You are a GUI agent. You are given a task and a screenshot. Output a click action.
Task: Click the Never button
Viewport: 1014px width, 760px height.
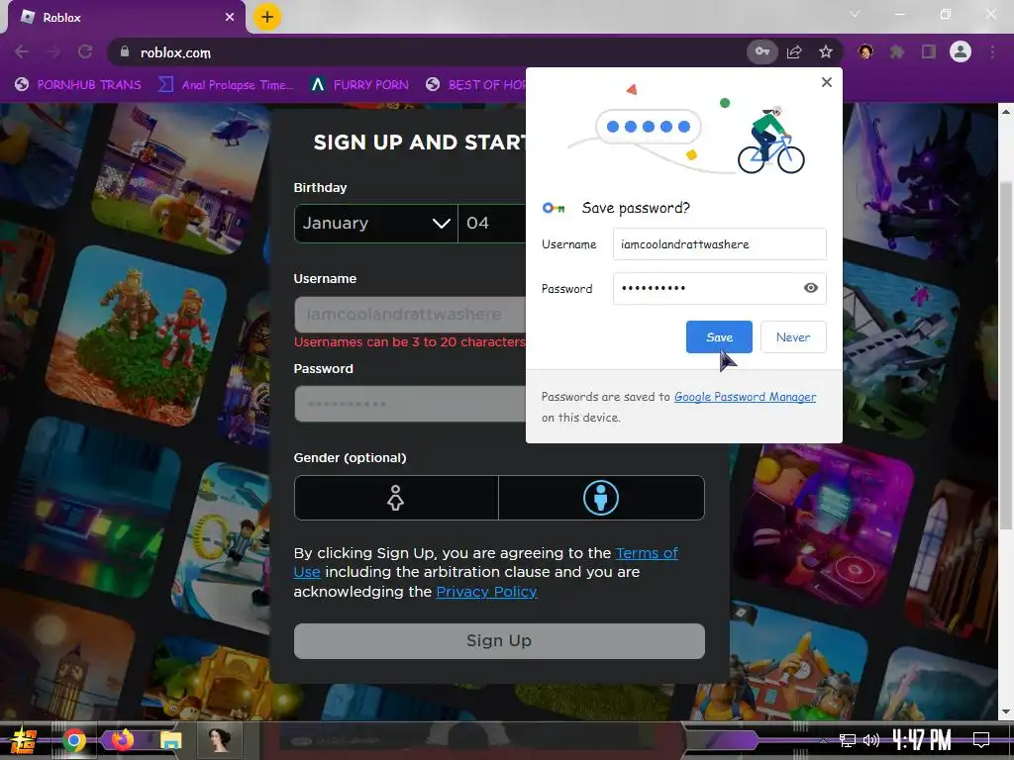click(793, 336)
